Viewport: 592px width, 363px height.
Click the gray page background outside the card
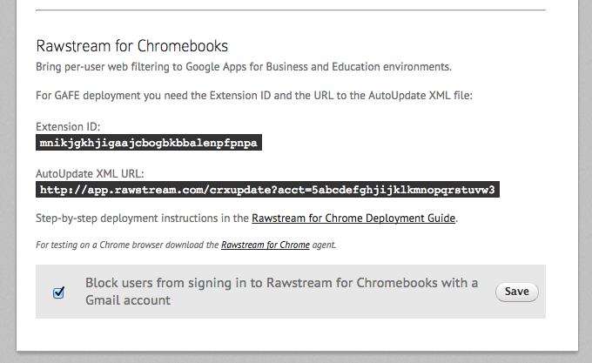tap(8, 181)
